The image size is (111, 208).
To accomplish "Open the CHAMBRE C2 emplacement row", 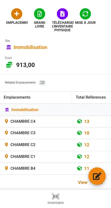I will click(x=56, y=145).
